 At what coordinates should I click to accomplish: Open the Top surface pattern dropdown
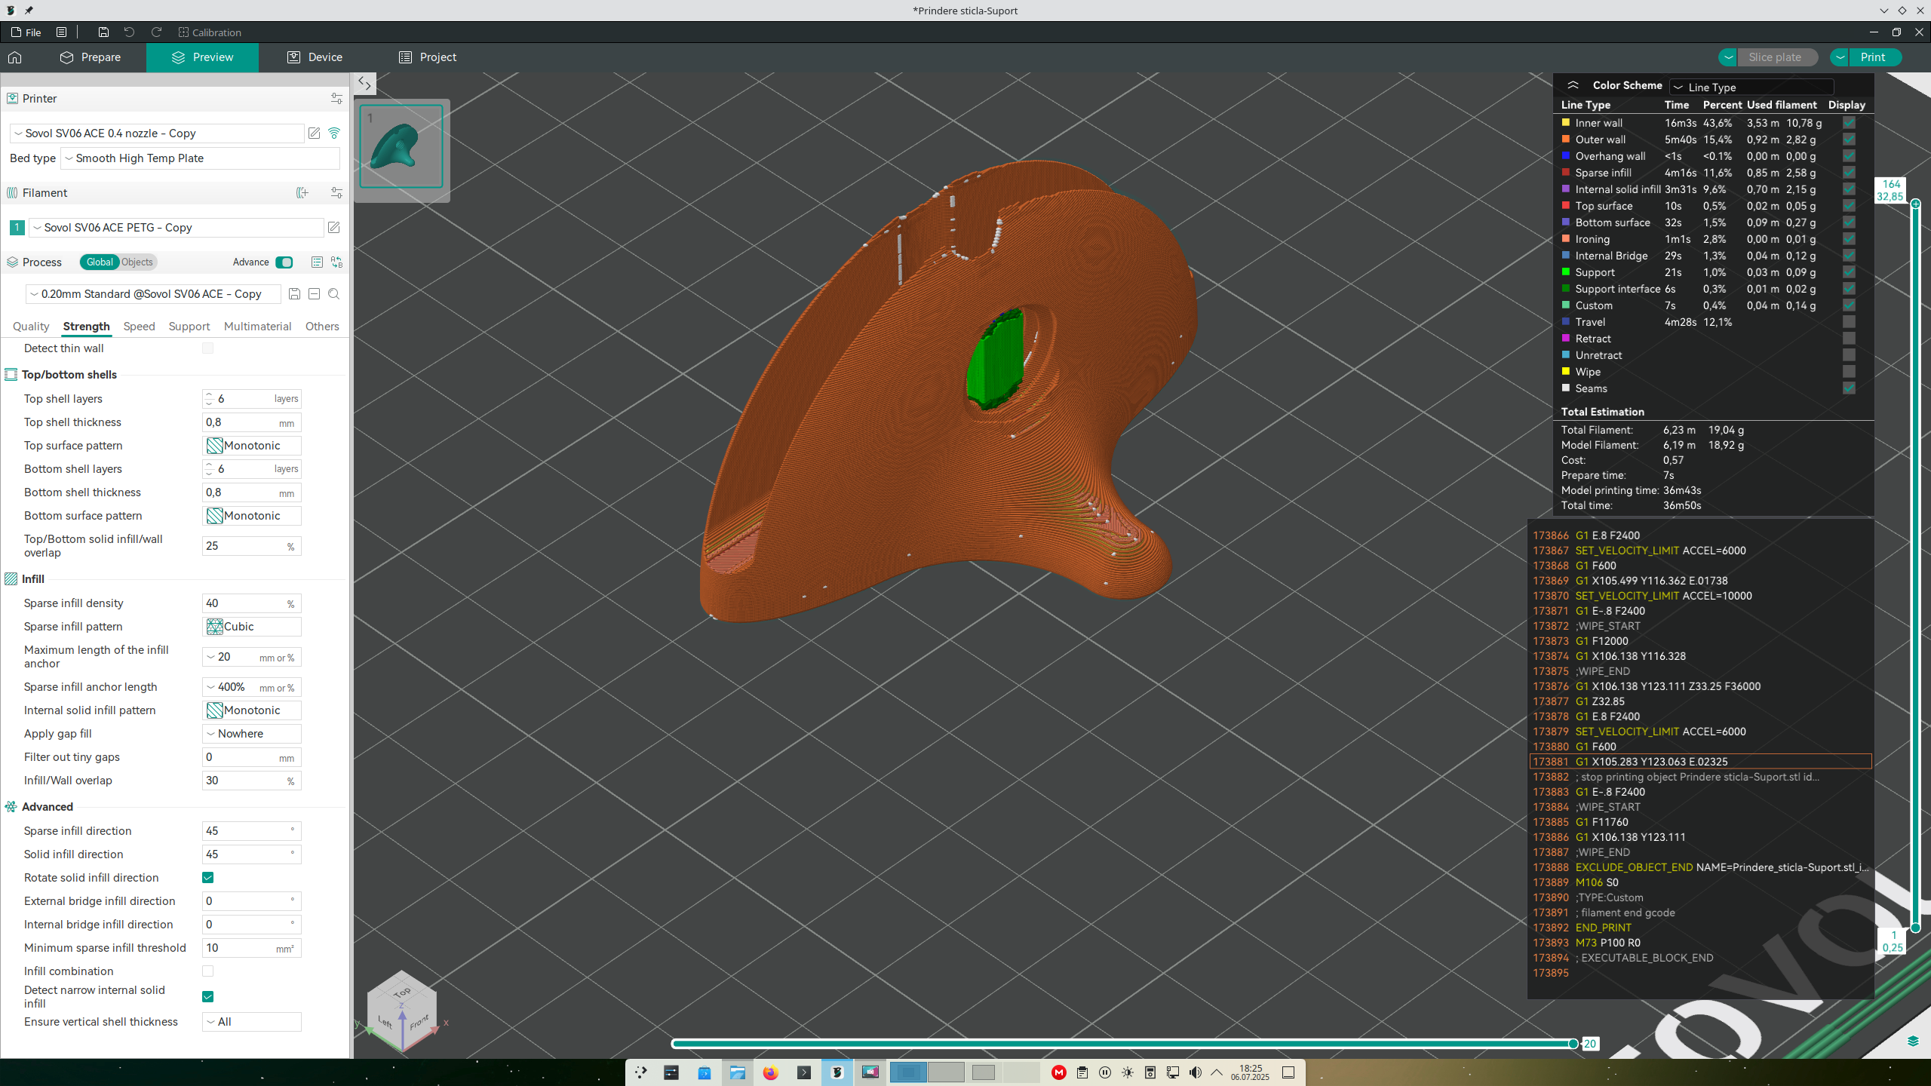[x=252, y=446]
